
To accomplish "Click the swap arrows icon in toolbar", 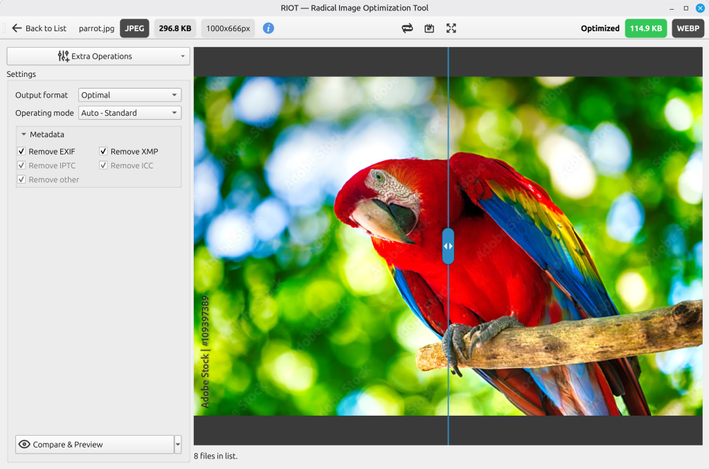I will (407, 28).
